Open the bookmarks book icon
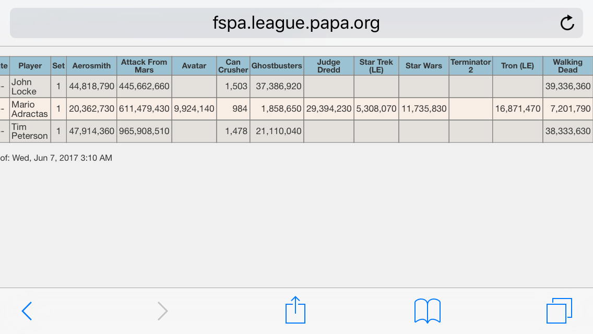The width and height of the screenshot is (593, 334). (x=428, y=311)
